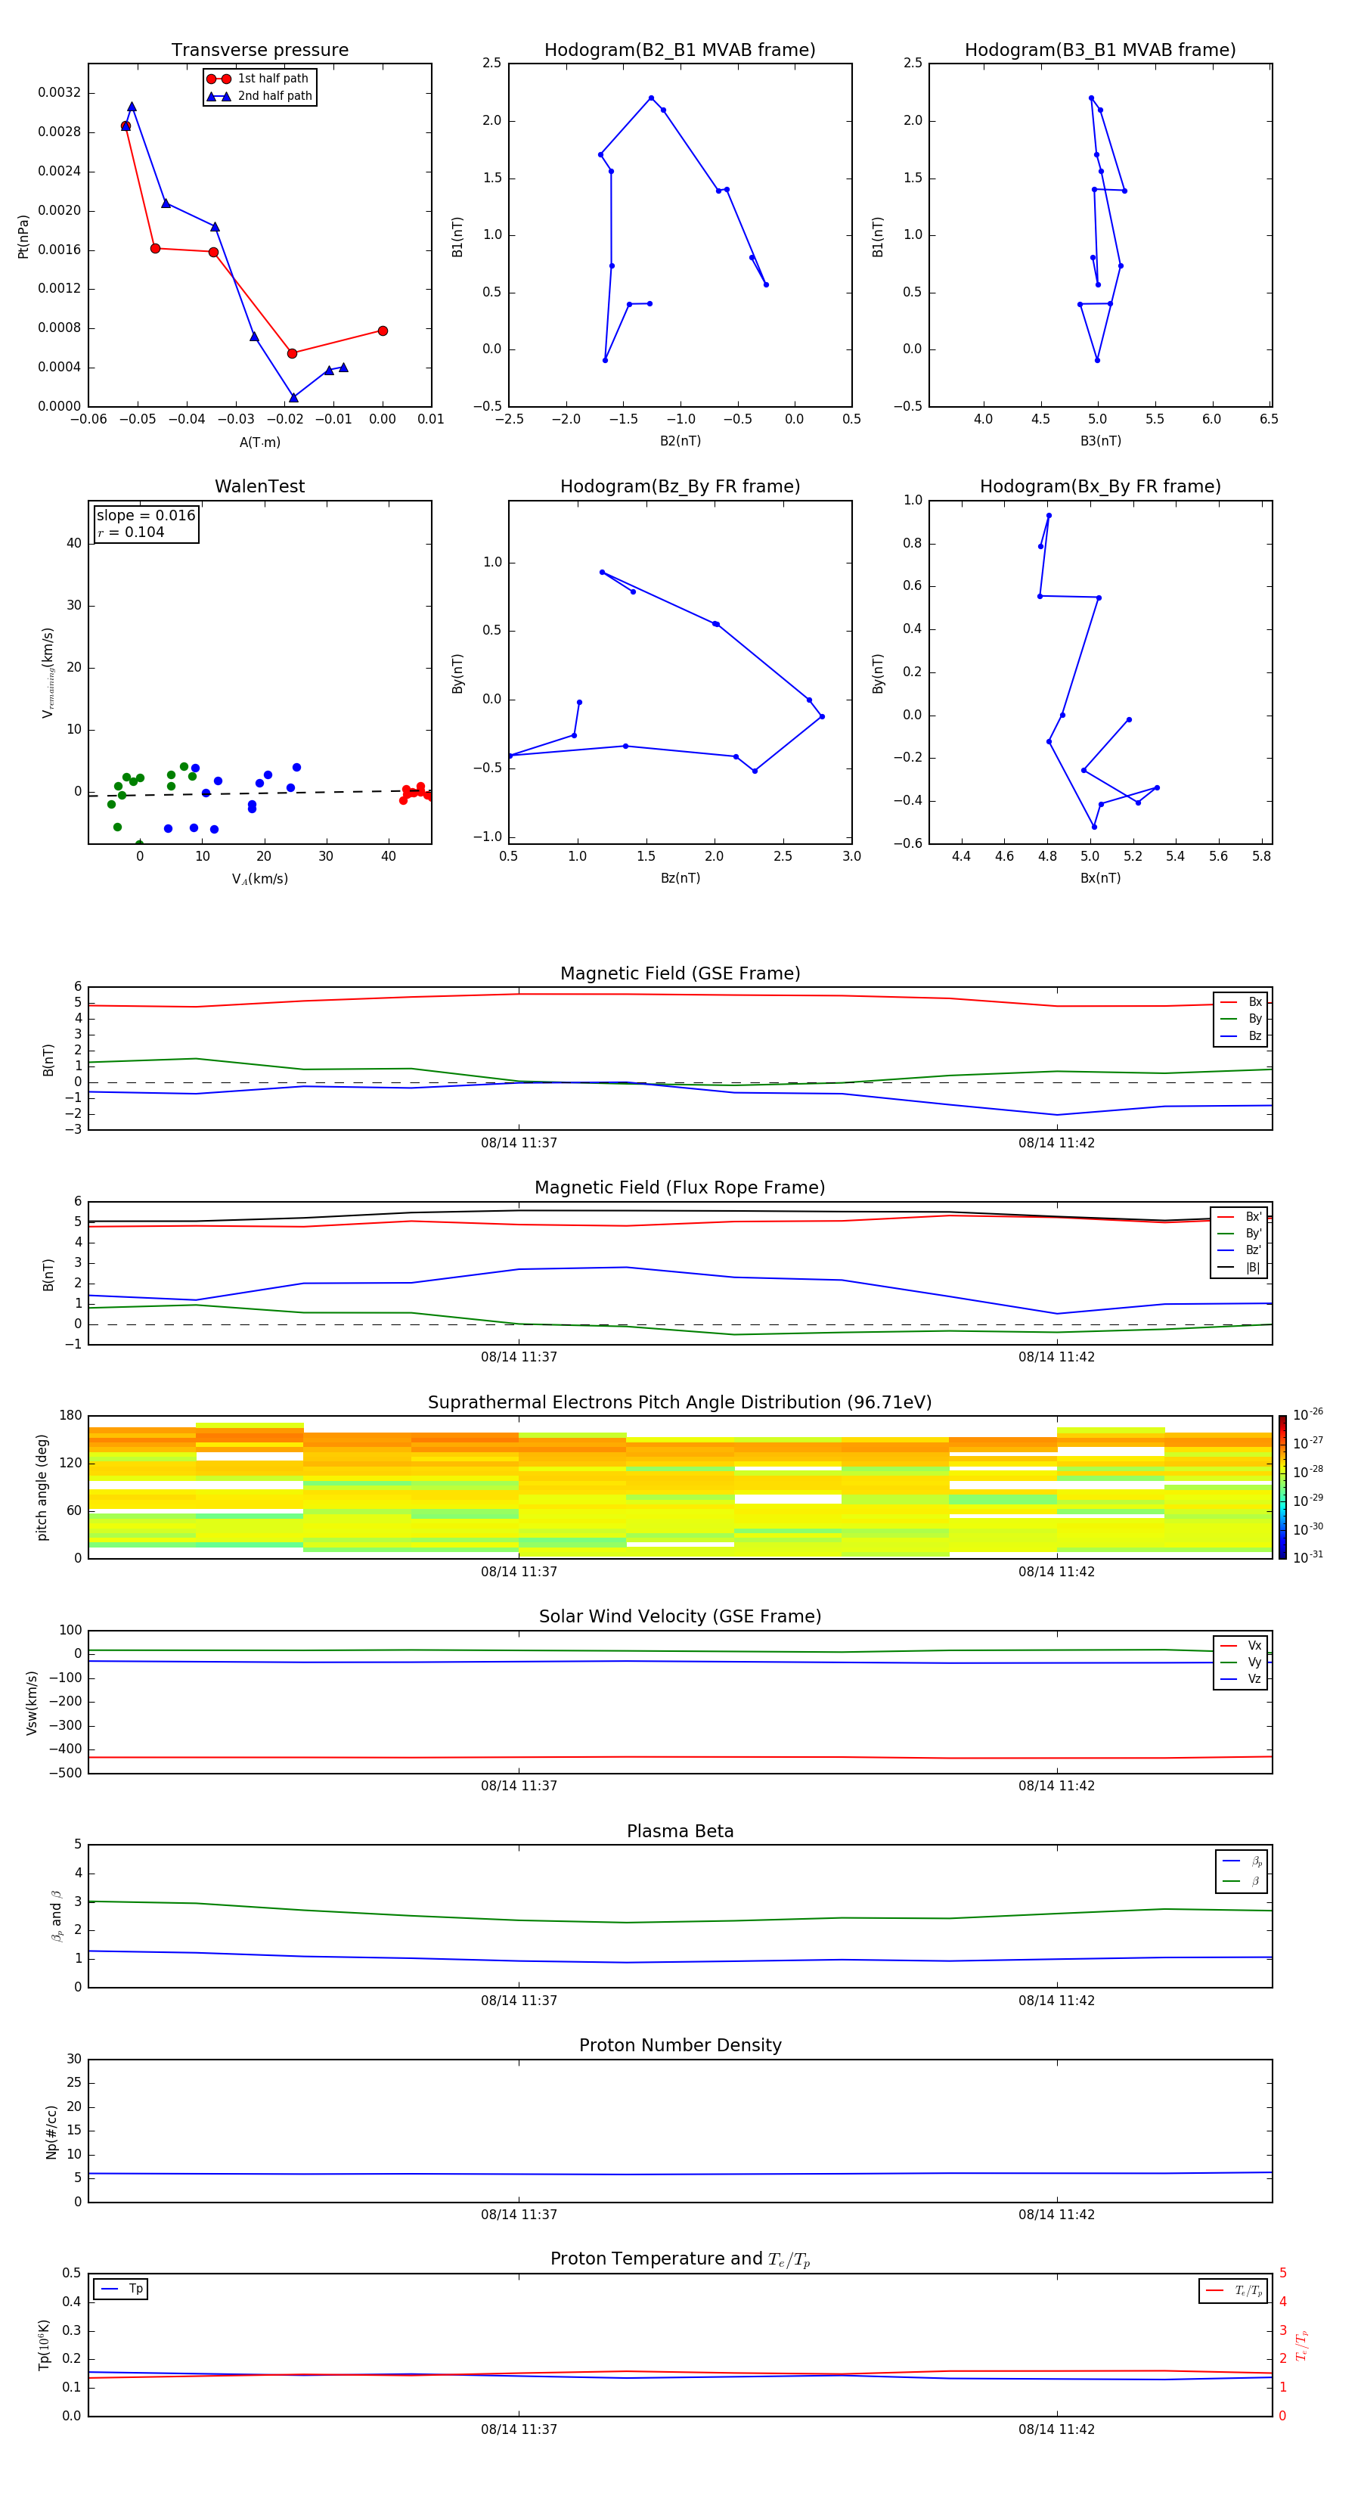Click the Bx' legend entry in flux rope panel

coord(1240,1217)
